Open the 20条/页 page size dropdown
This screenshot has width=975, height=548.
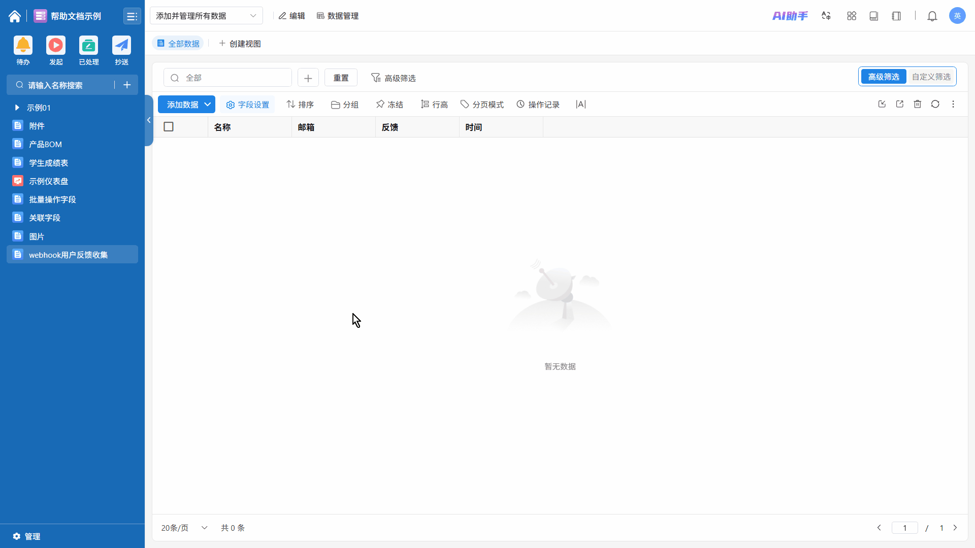184,528
